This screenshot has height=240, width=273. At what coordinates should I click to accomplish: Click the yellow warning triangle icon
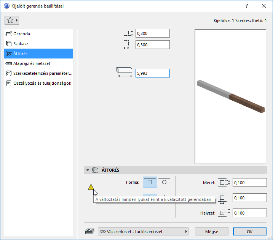coord(91,187)
